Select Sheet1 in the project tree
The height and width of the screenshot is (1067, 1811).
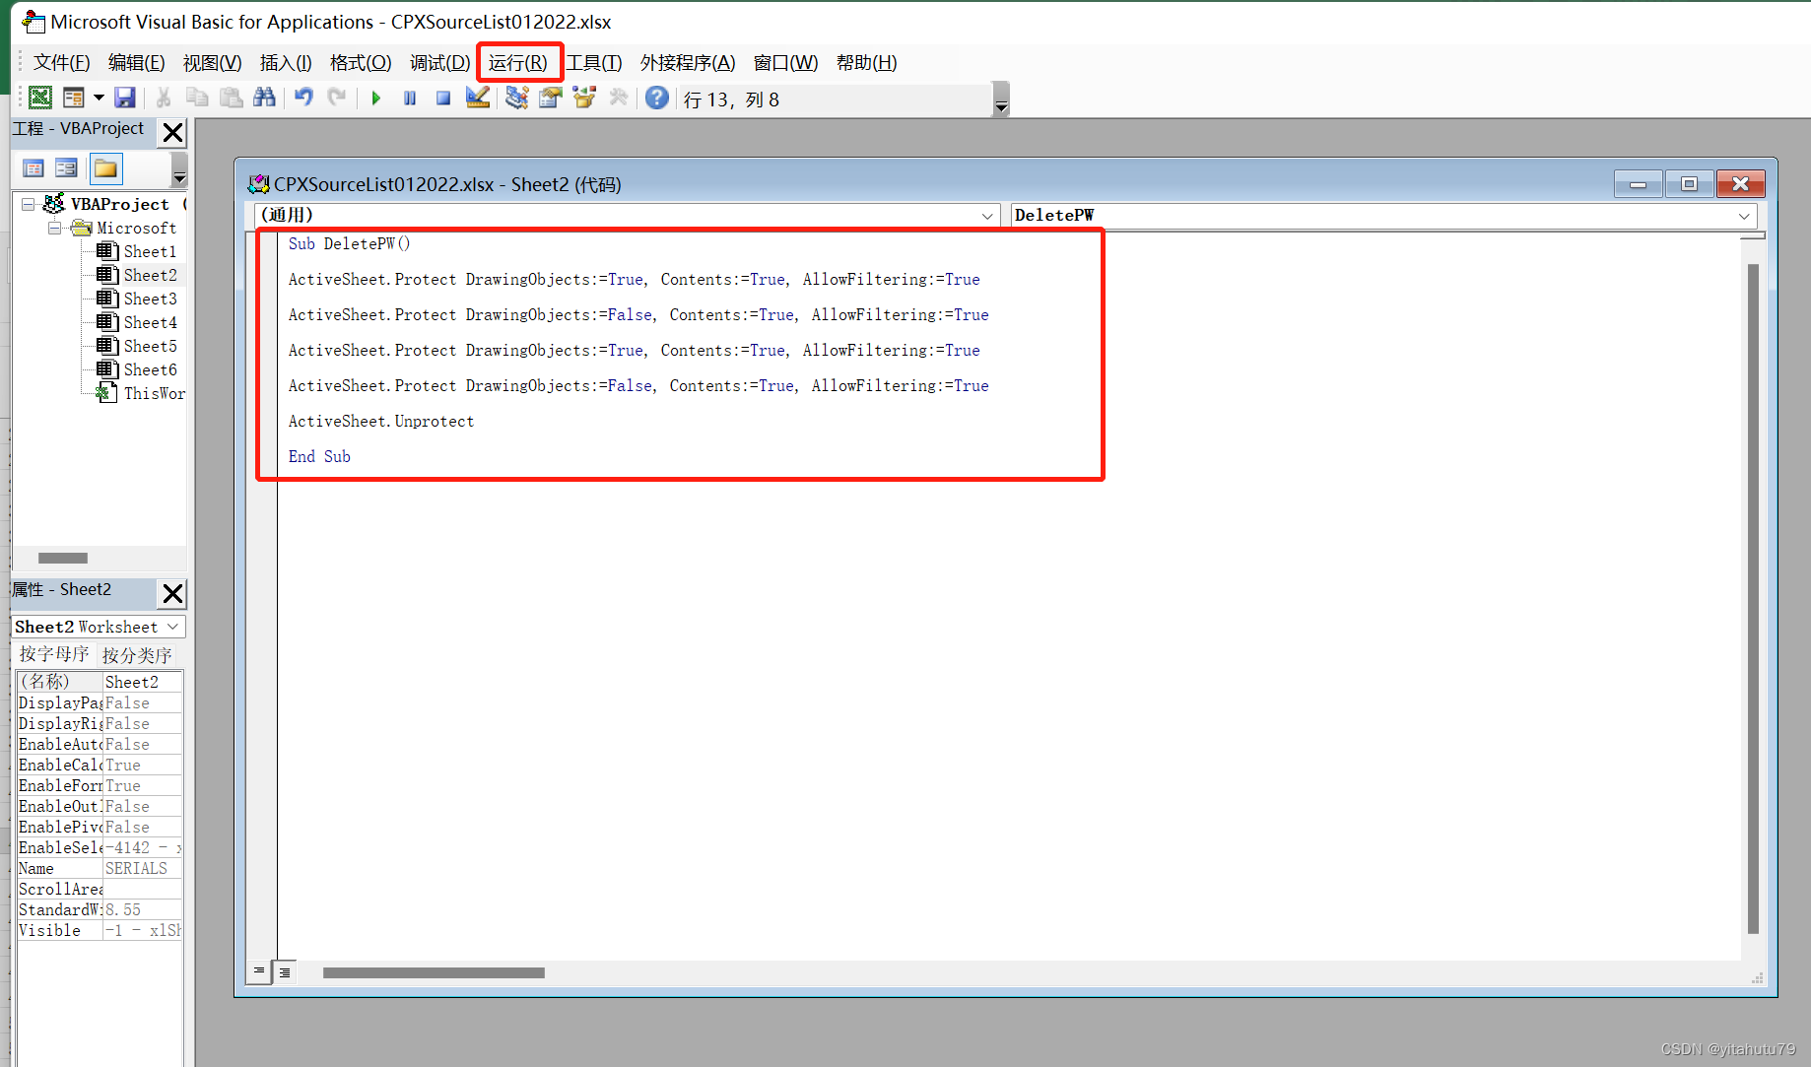point(150,251)
